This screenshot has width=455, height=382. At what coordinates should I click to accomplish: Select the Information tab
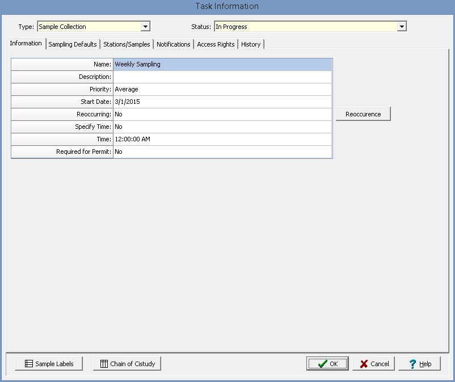26,44
